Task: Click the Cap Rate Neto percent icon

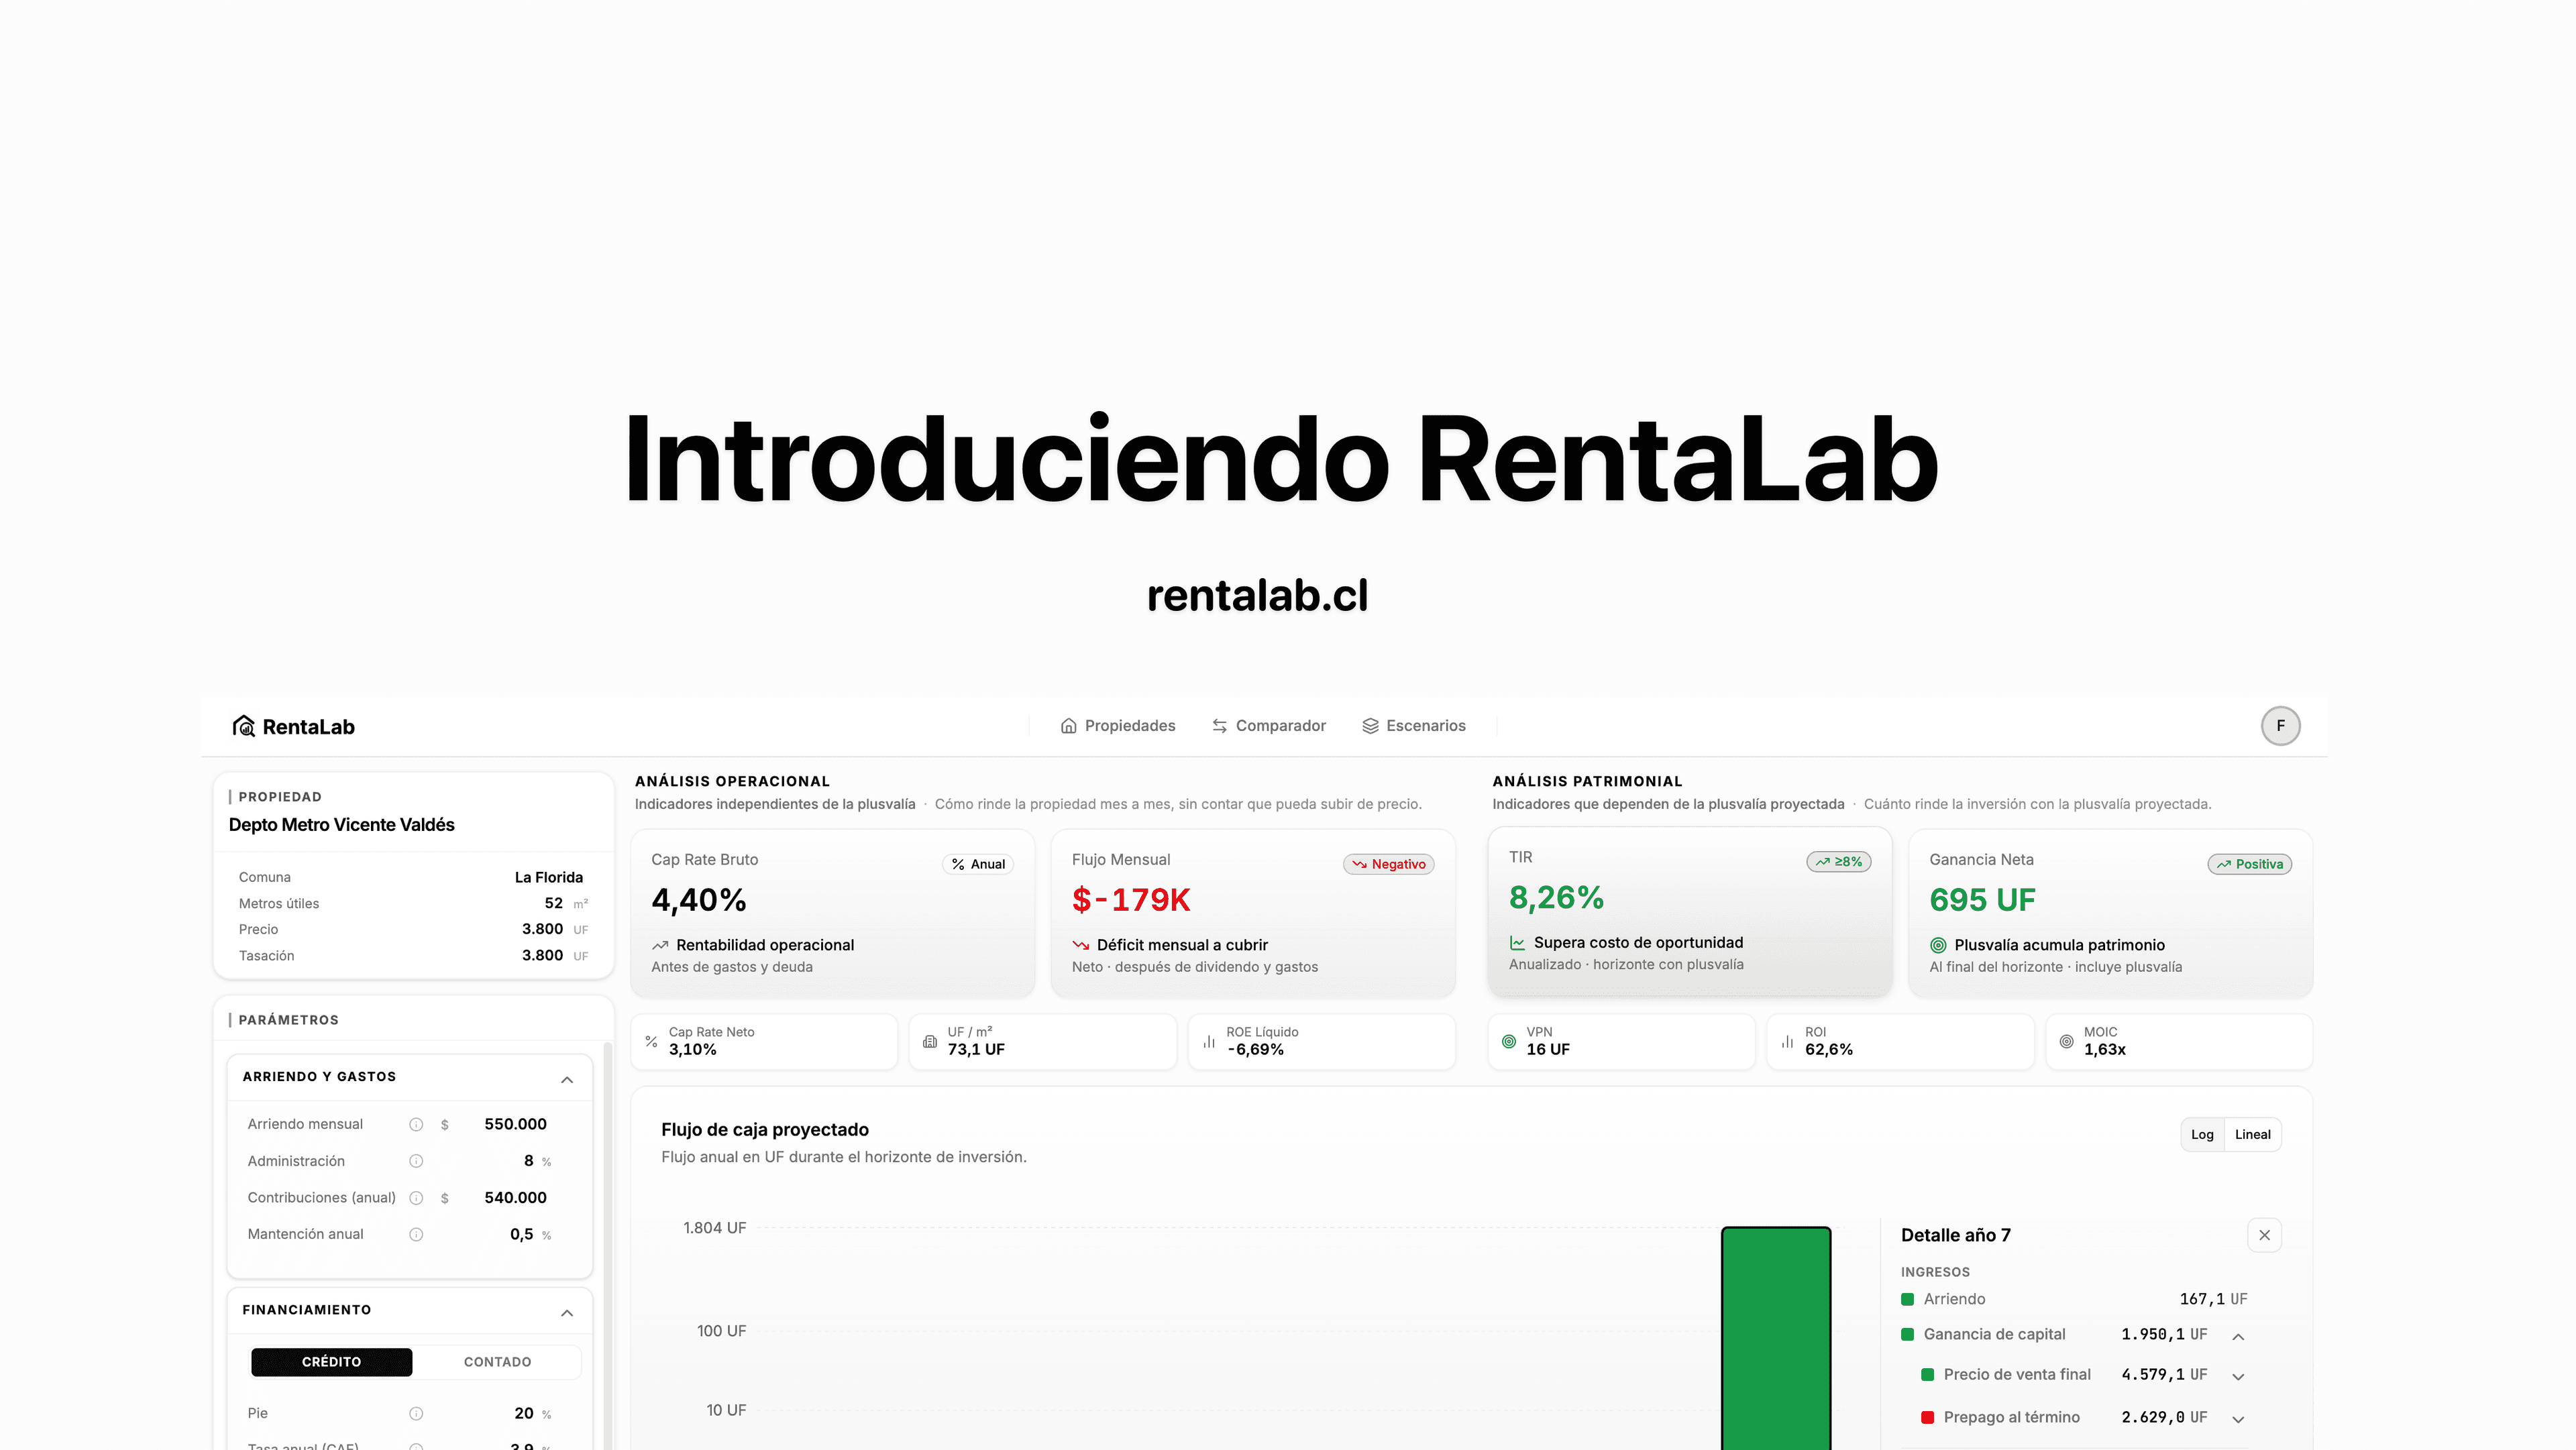Action: (x=651, y=1042)
